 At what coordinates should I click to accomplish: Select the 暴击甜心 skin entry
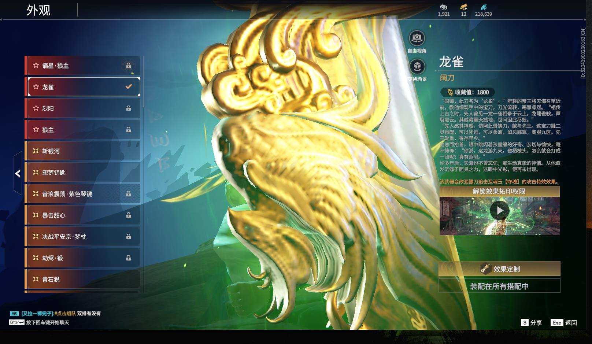click(x=83, y=215)
